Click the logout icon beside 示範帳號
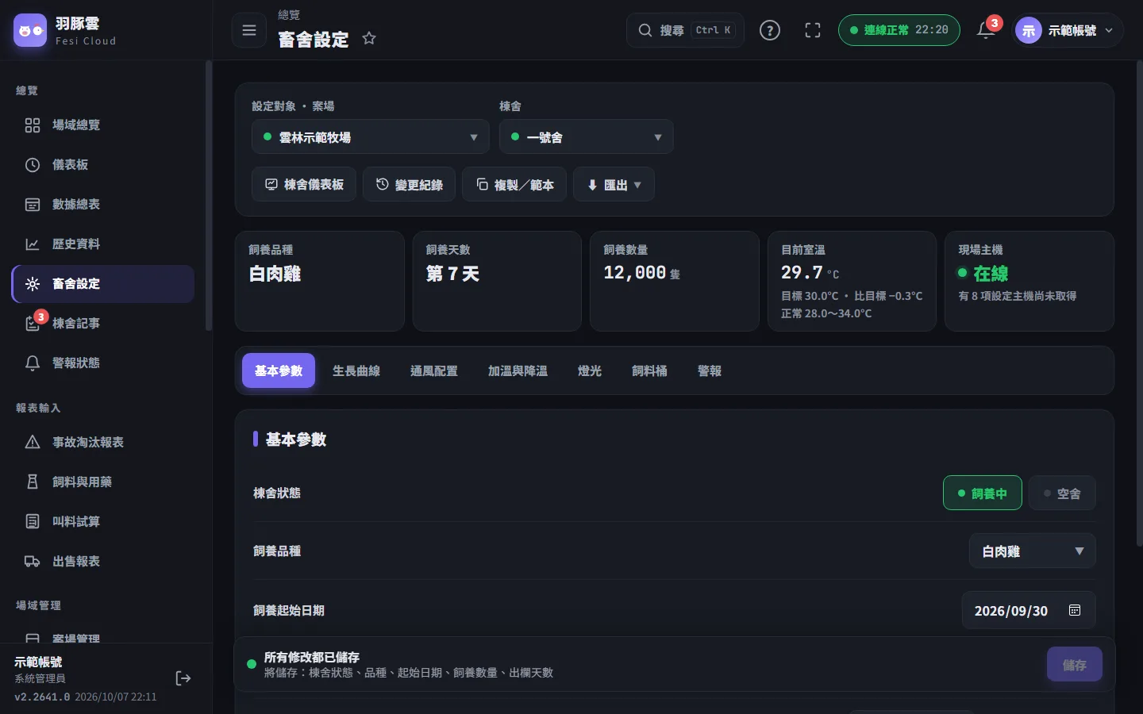The width and height of the screenshot is (1143, 714). [183, 678]
